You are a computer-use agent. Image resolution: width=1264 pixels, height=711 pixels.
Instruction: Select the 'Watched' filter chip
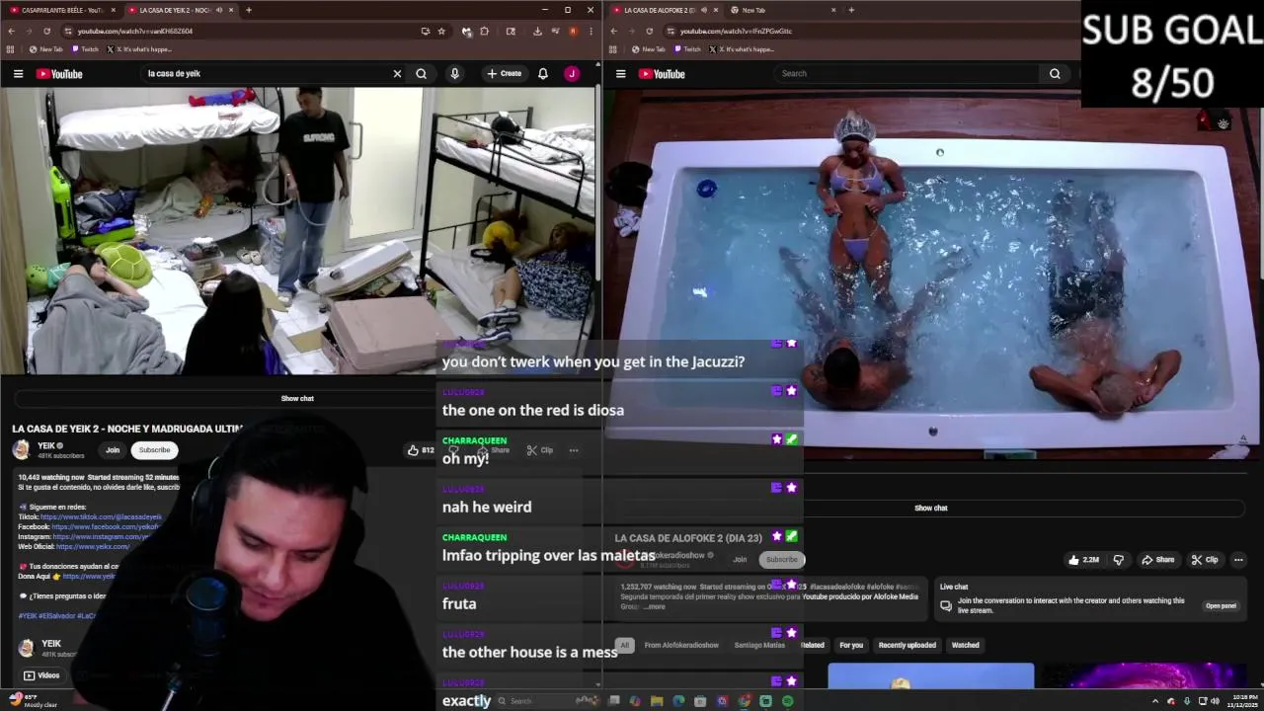coord(966,645)
